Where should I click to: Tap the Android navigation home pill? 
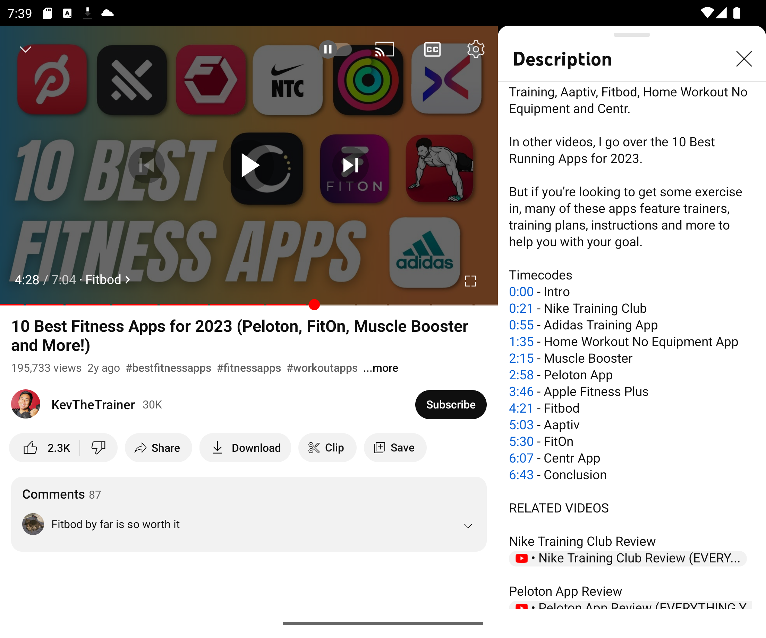pos(383,623)
